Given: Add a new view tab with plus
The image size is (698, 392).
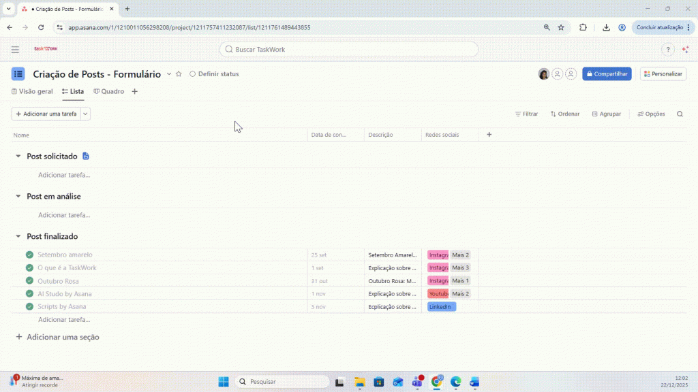Looking at the screenshot, I should (134, 91).
